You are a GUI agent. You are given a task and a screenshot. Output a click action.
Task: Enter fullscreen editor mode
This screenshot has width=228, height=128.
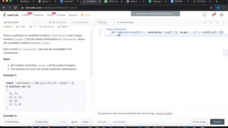(x=223, y=22)
